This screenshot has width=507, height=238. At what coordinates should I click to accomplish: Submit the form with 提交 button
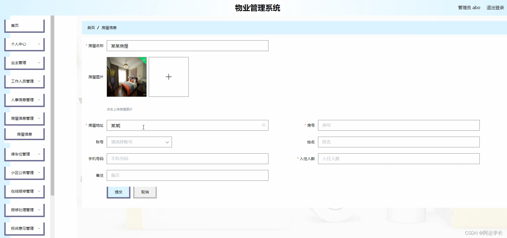click(119, 192)
